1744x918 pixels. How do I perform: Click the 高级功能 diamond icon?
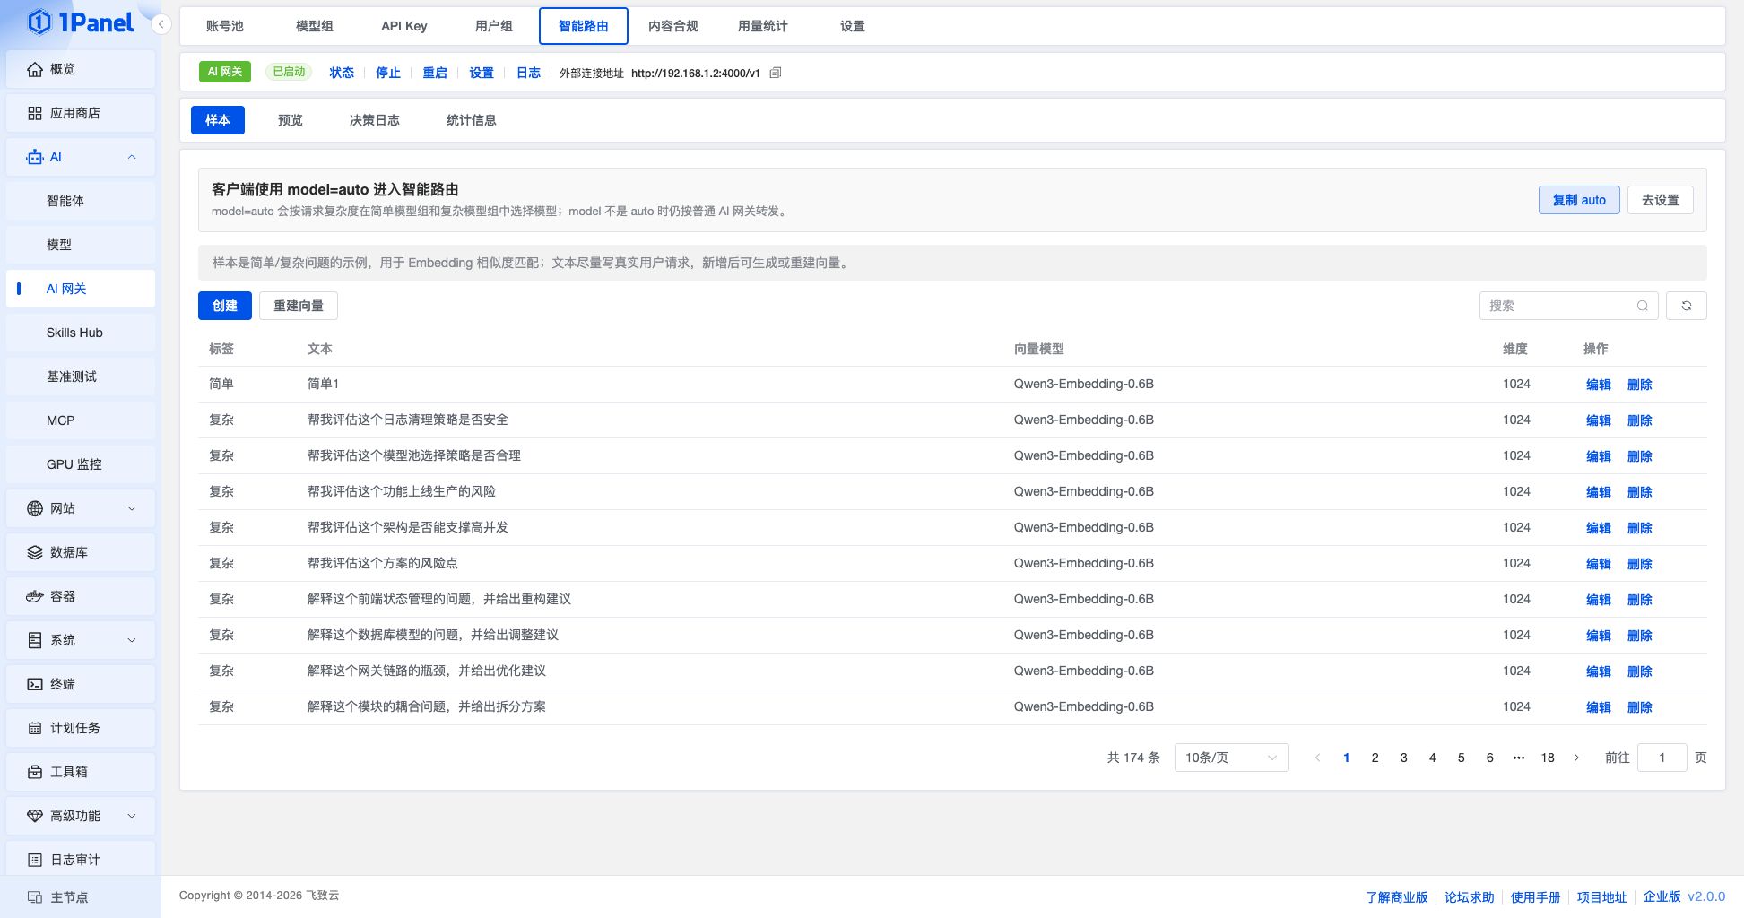tap(35, 816)
